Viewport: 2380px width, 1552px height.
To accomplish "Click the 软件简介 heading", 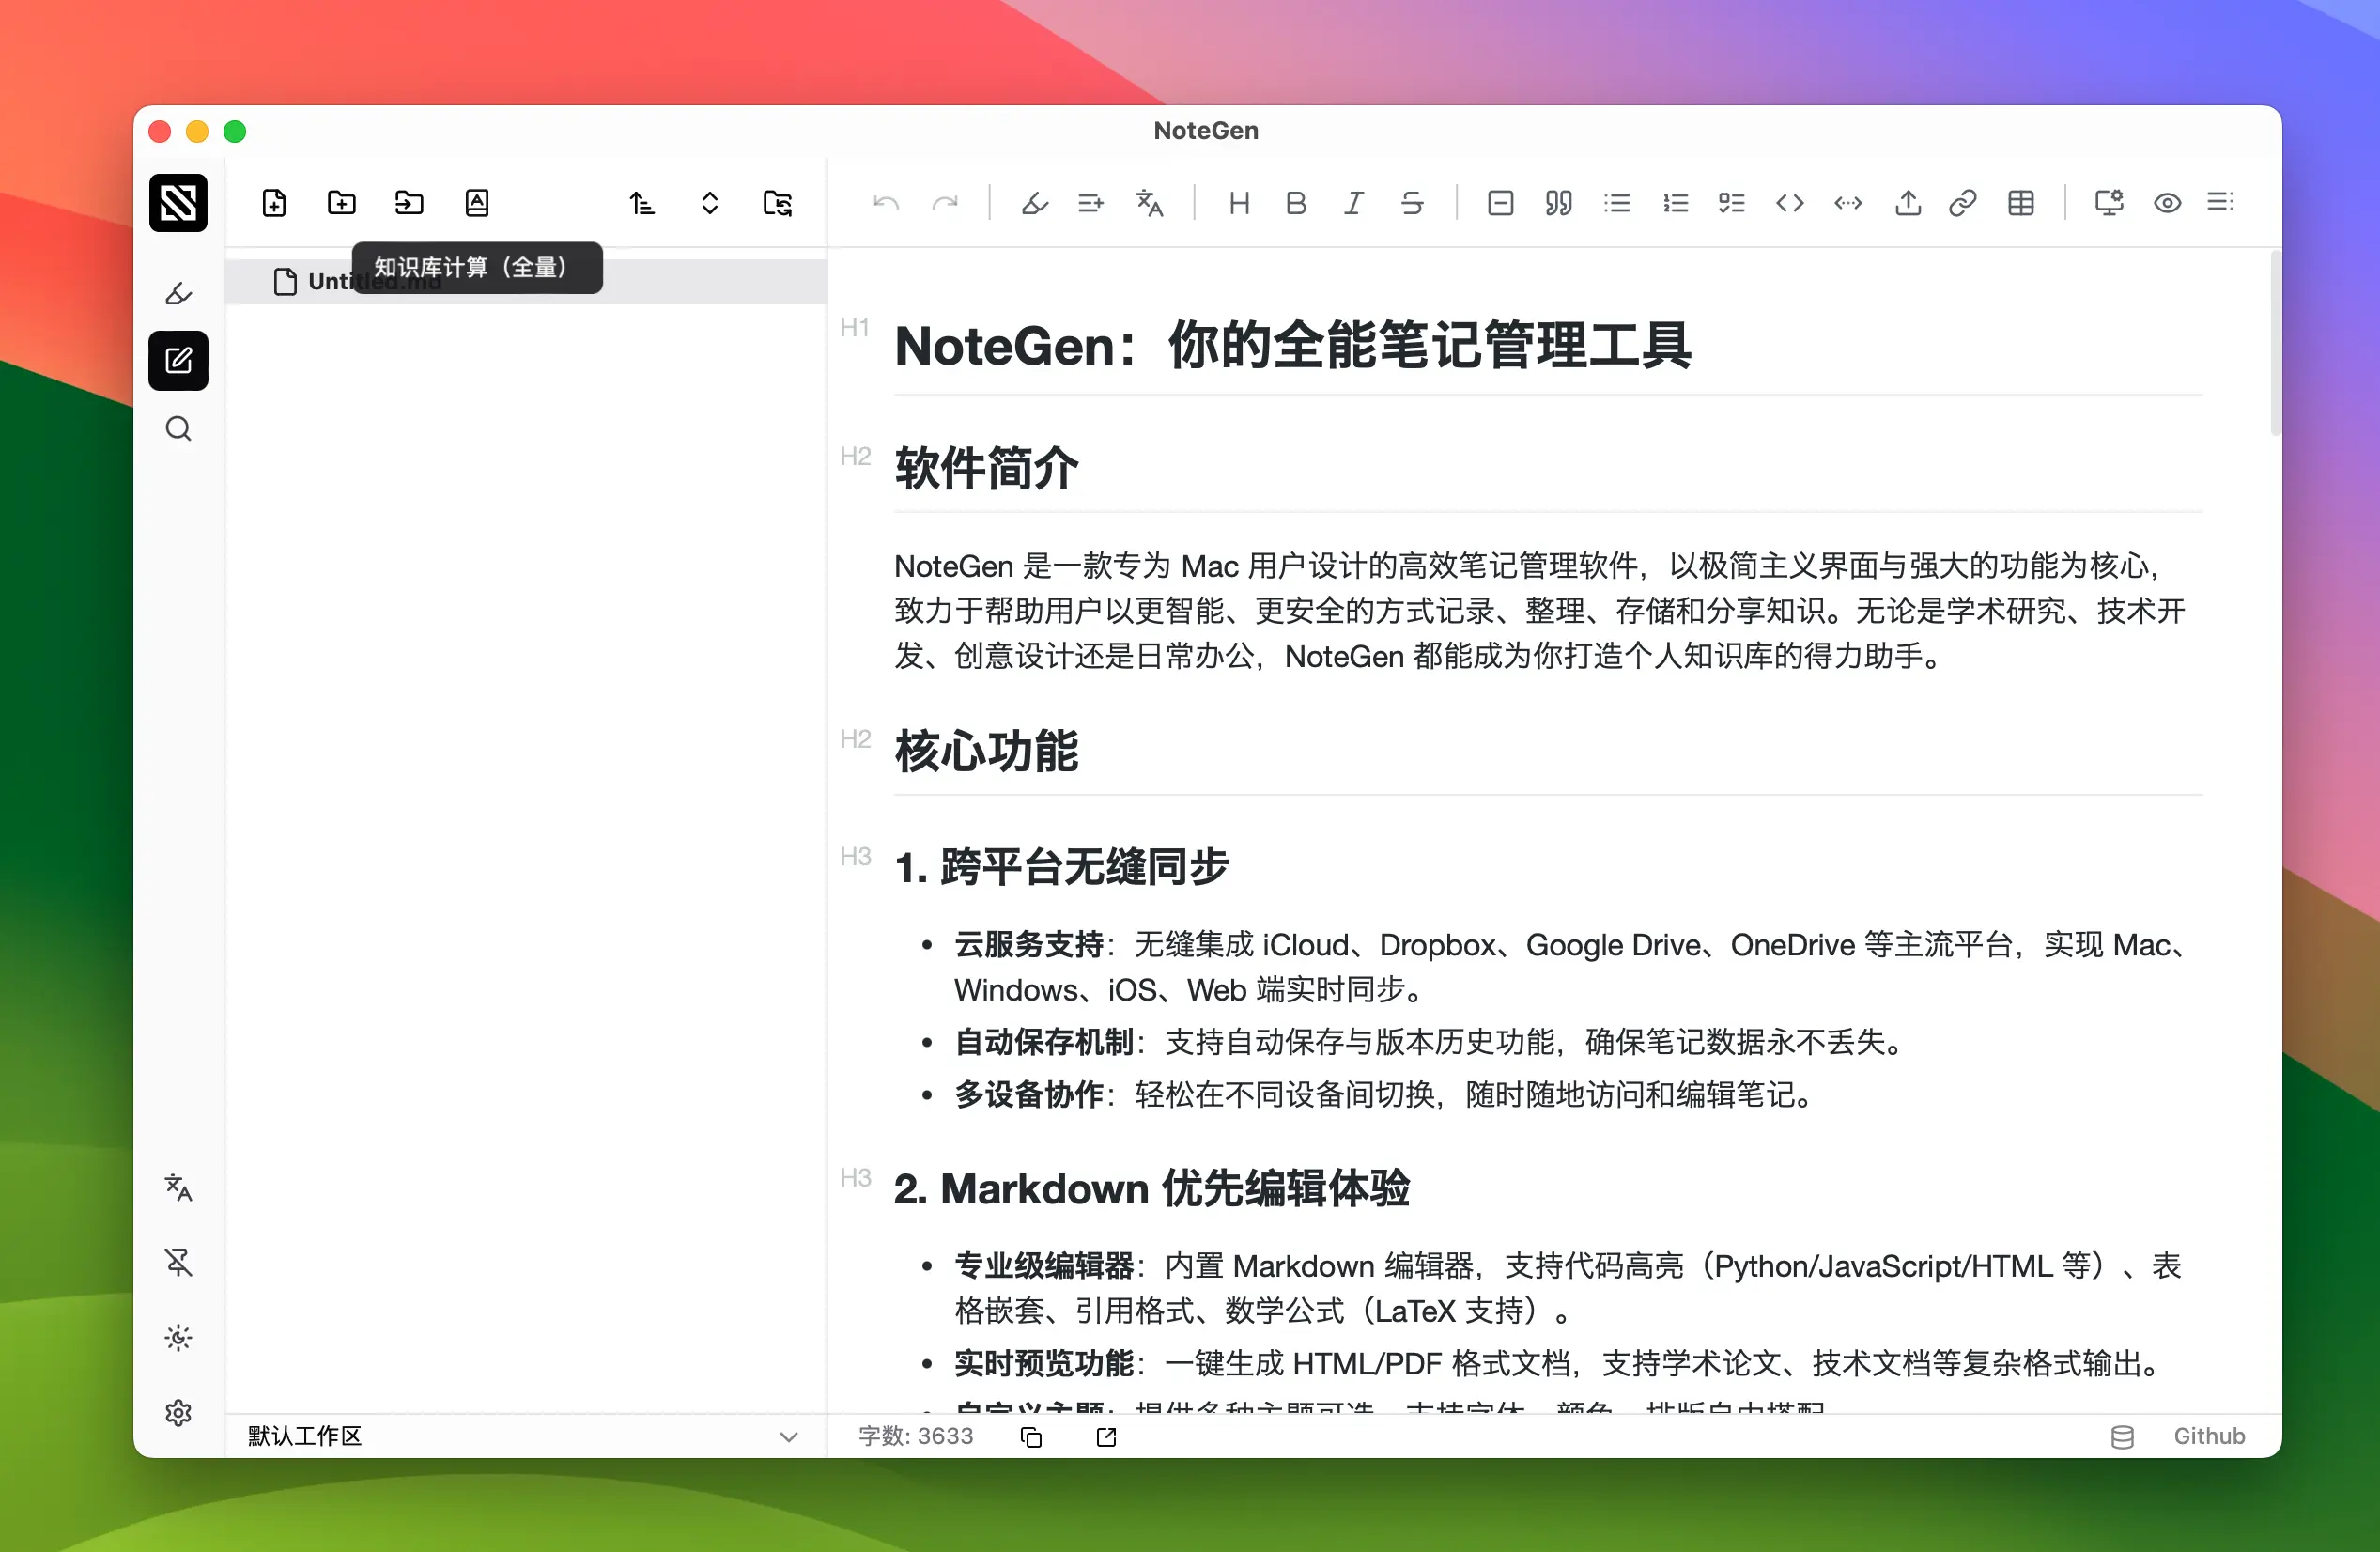I will (986, 468).
